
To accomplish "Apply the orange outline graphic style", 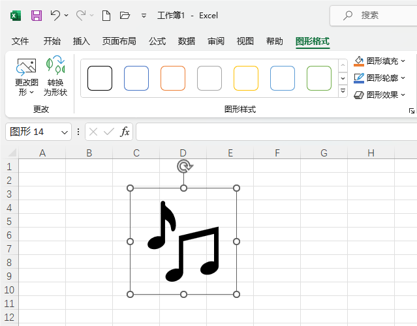I will pos(173,78).
